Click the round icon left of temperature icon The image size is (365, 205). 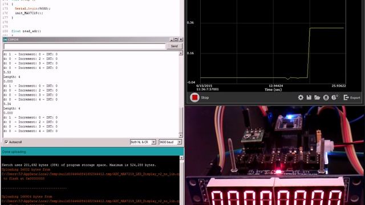coord(326,97)
